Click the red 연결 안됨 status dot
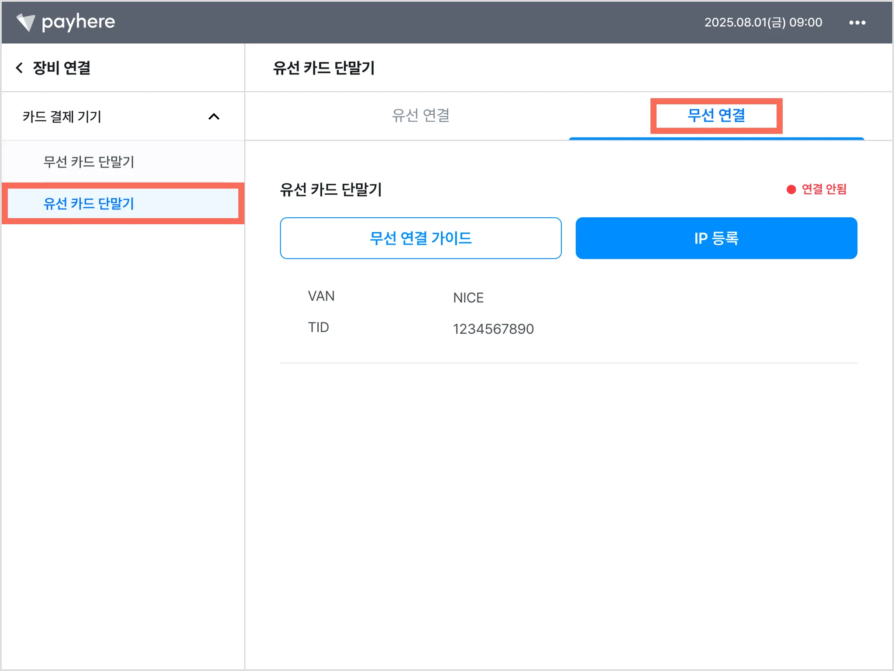The height and width of the screenshot is (671, 894). [791, 189]
